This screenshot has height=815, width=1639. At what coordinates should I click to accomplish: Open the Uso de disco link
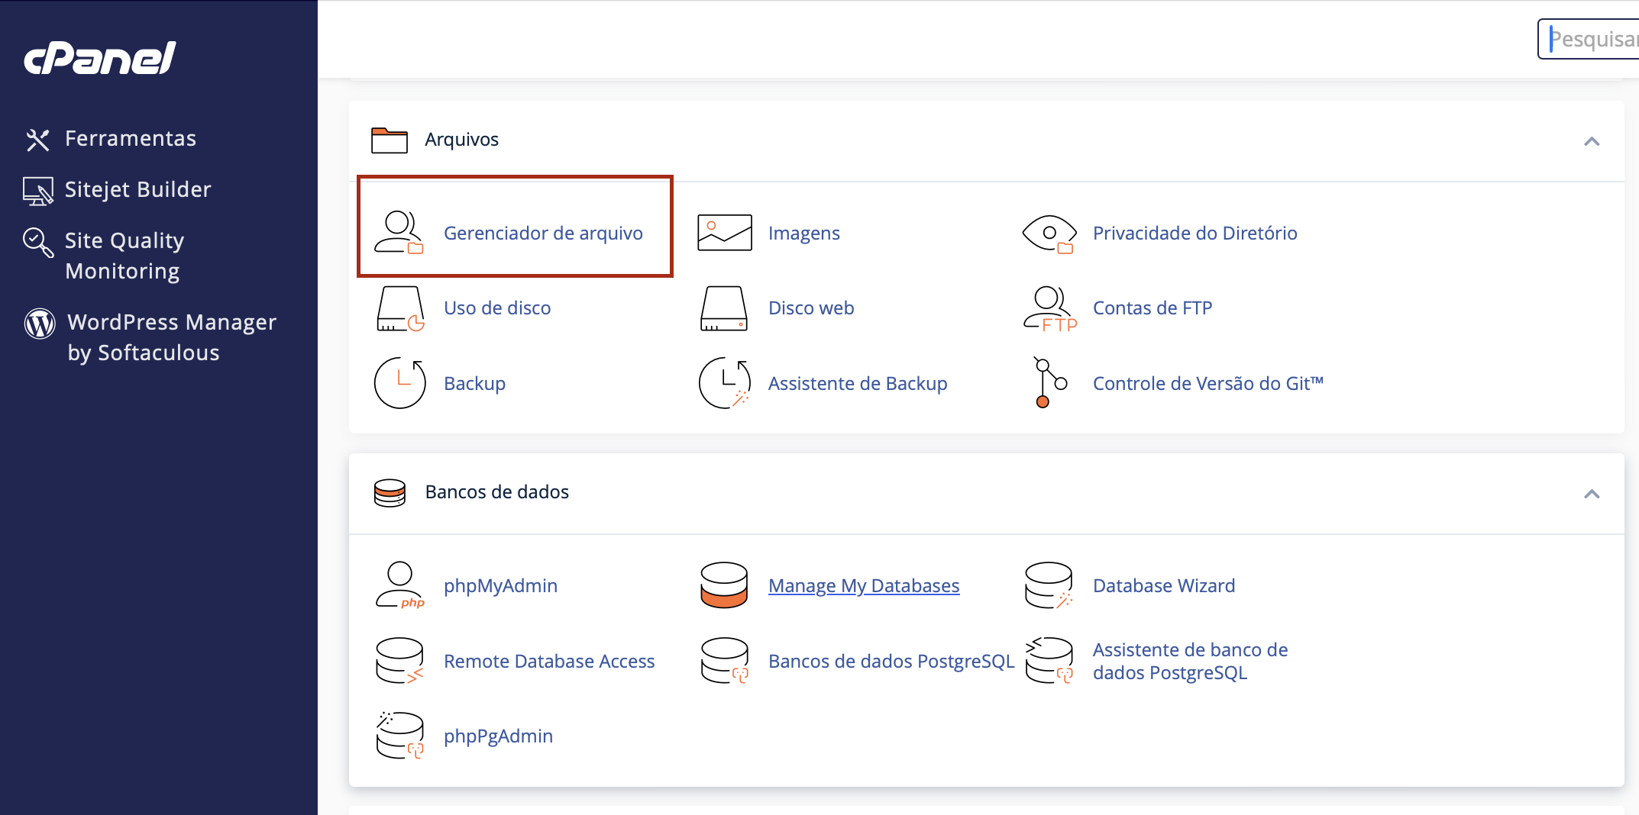click(x=497, y=308)
